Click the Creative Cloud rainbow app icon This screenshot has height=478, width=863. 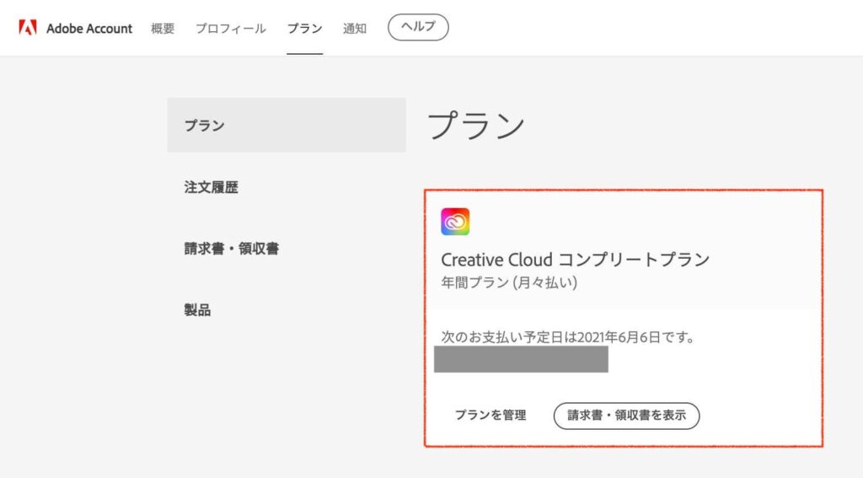pos(455,222)
